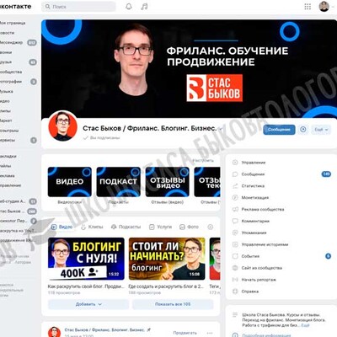Click the Сообщение button
Screen dimensions: 337x337
279,130
